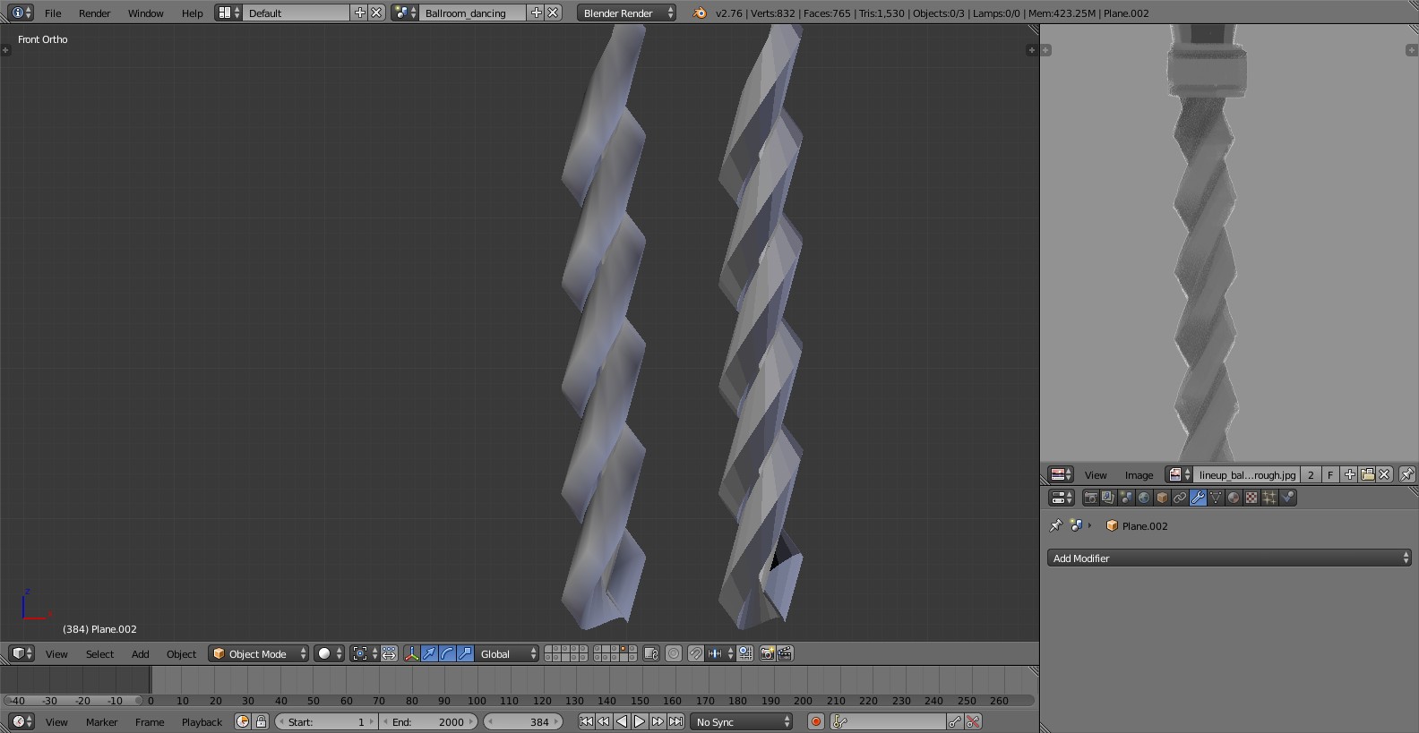Open the 3D viewport Select menu
The image size is (1419, 733).
99,653
